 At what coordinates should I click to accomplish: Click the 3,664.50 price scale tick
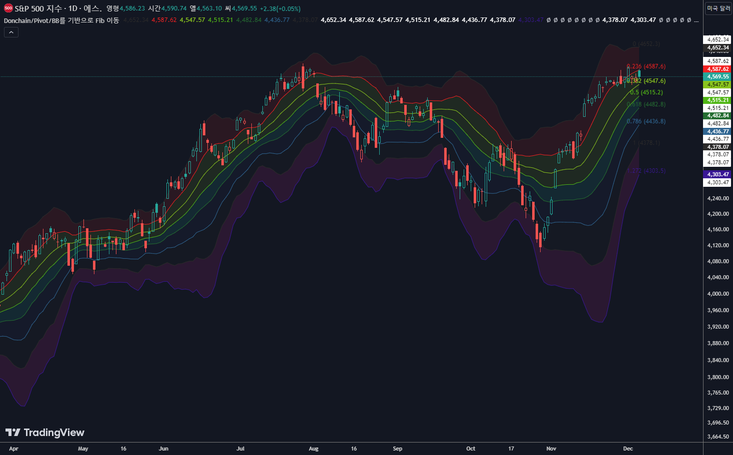click(718, 437)
